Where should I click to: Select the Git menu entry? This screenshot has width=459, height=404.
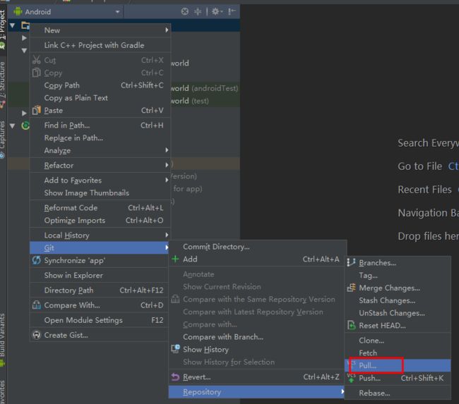100,248
